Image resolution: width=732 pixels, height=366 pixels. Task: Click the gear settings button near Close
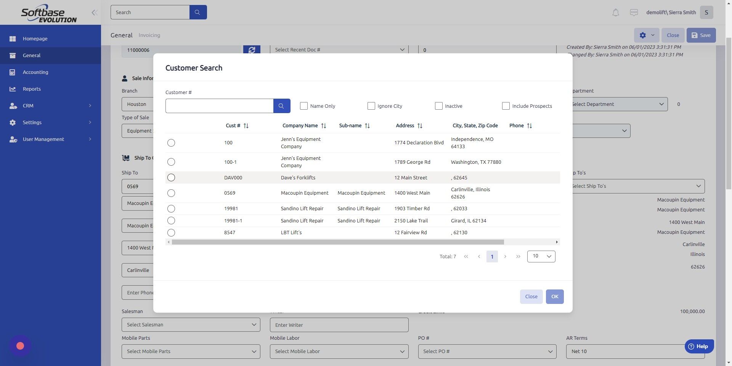pos(647,35)
